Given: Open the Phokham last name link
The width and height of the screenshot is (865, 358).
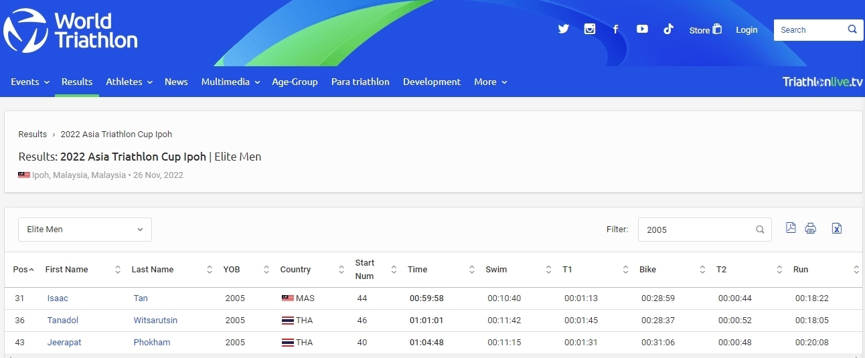Looking at the screenshot, I should click(x=152, y=343).
